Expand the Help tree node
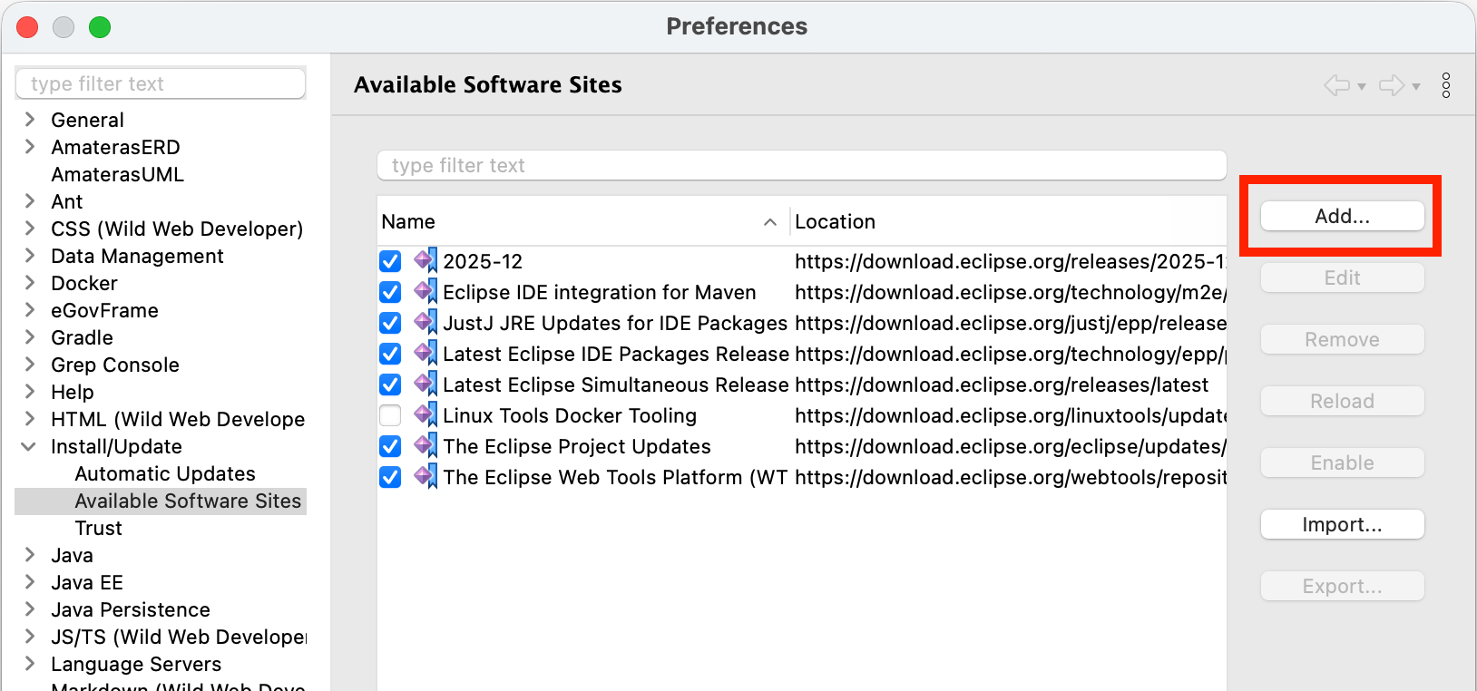Image resolution: width=1477 pixels, height=691 pixels. coord(30,392)
